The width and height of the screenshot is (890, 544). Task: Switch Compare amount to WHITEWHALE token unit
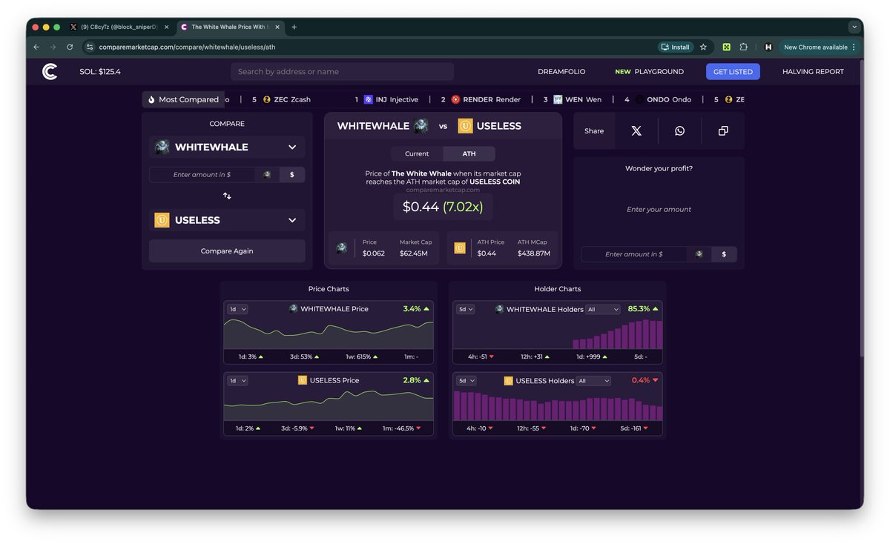coord(266,175)
